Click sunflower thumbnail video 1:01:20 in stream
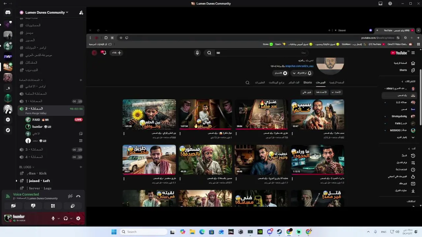Image resolution: width=422 pixels, height=237 pixels. 149,114
